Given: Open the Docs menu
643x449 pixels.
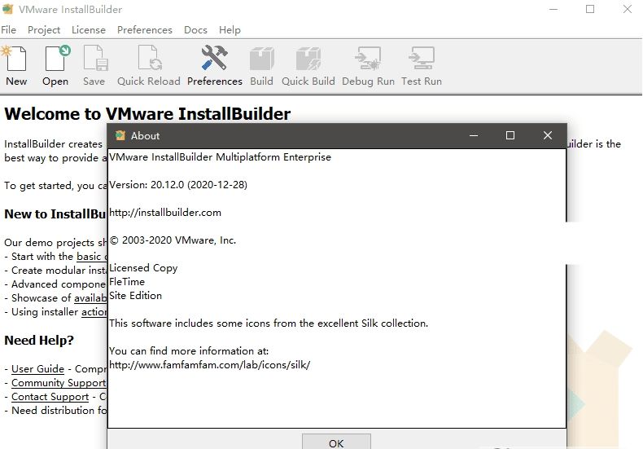Looking at the screenshot, I should coord(195,30).
